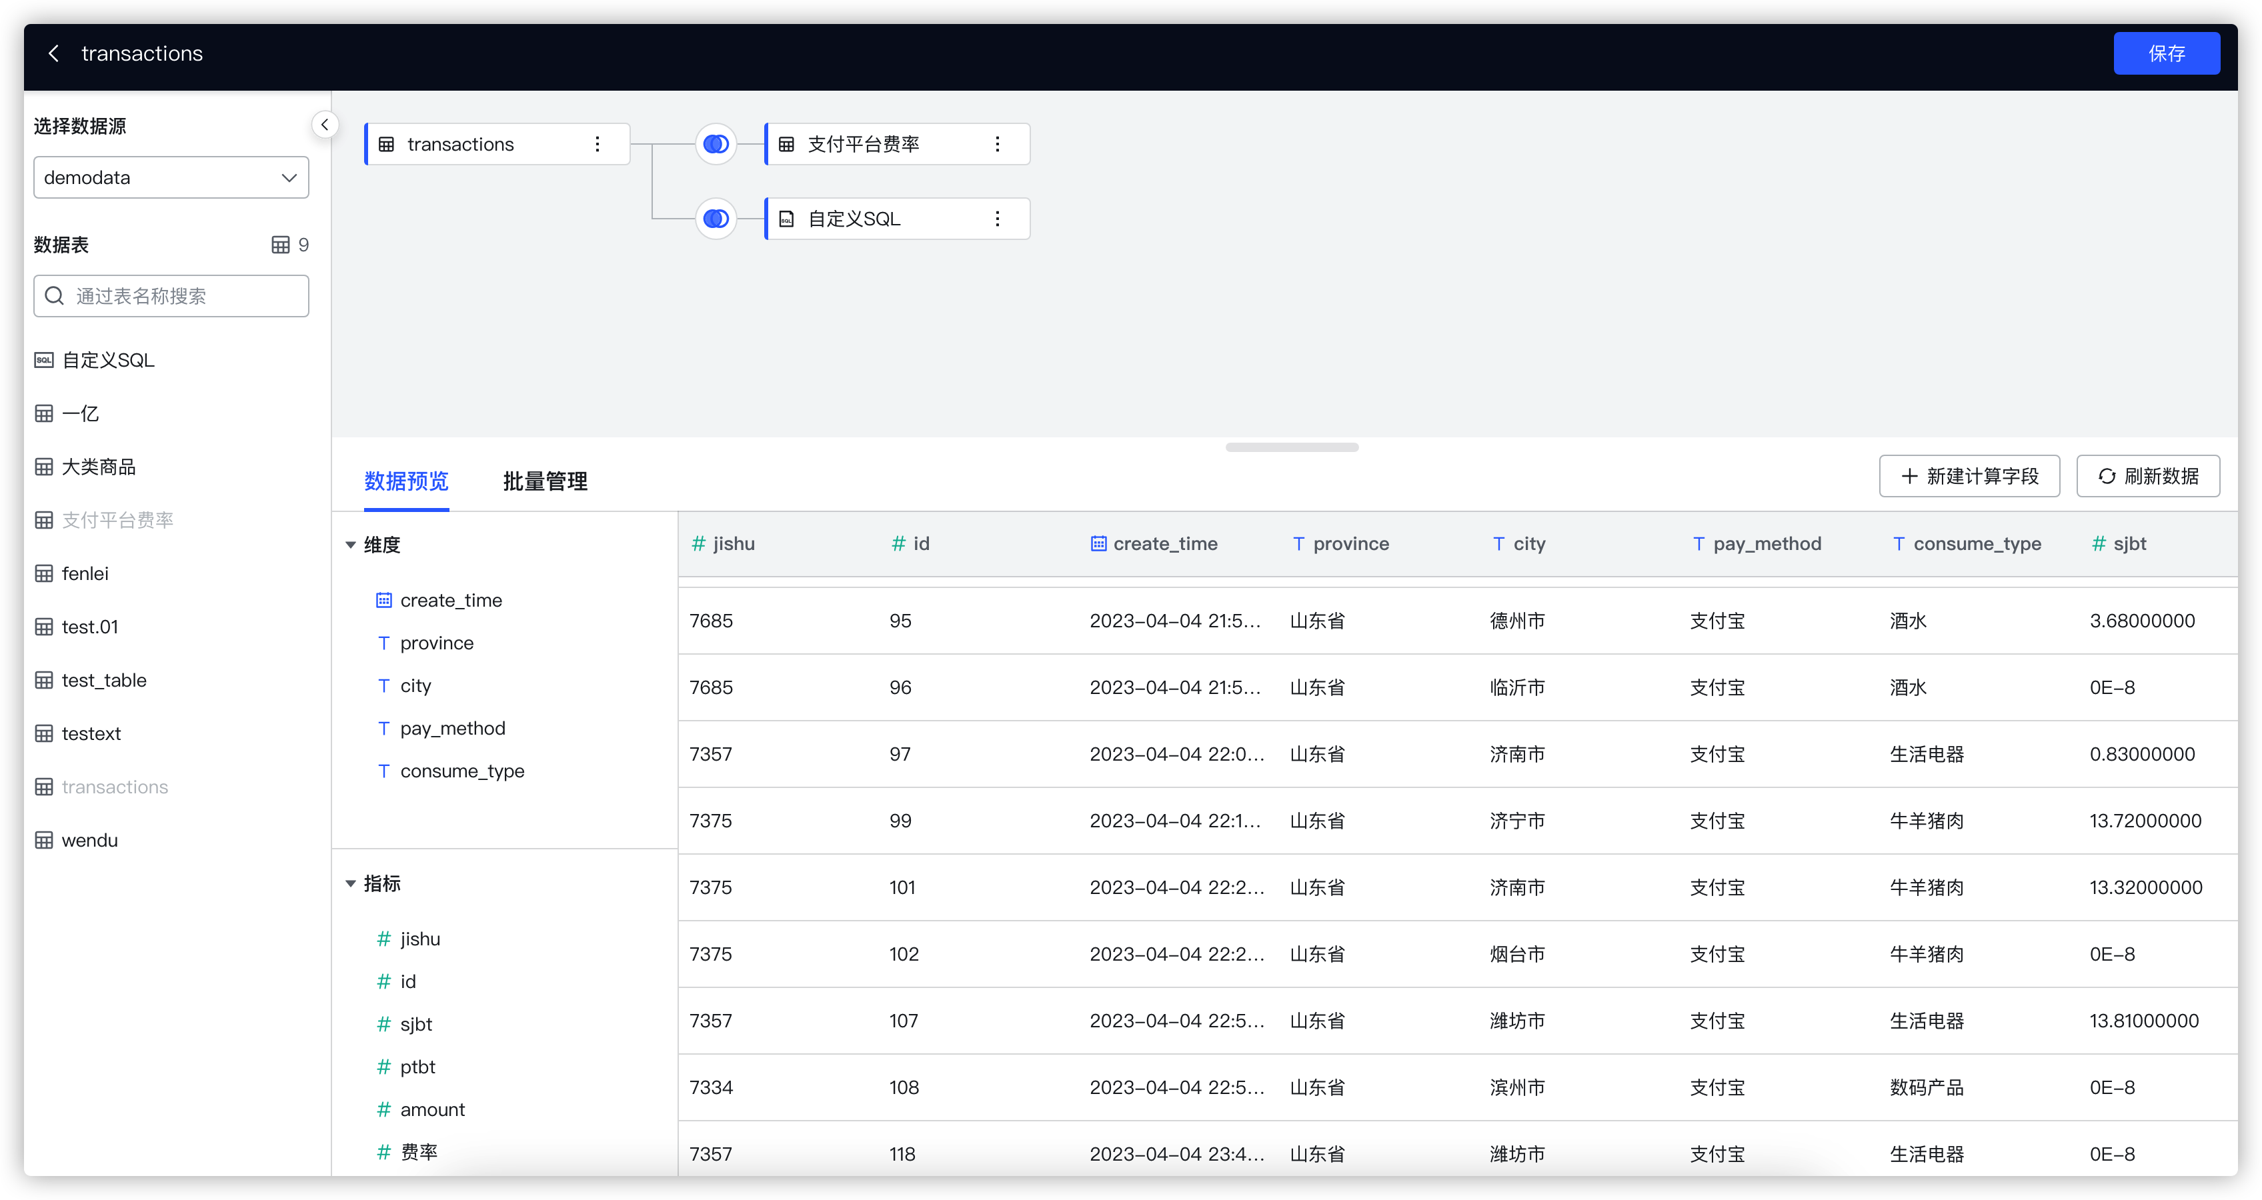Select consume_type in the dimension list
2262x1200 pixels.
click(462, 771)
